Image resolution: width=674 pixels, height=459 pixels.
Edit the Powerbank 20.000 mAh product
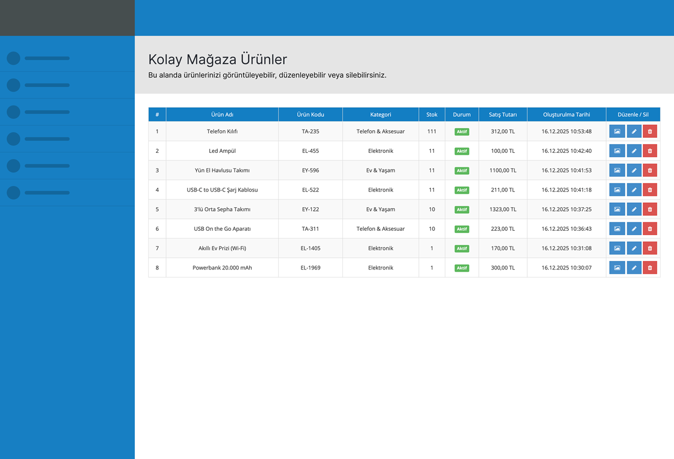coord(634,267)
